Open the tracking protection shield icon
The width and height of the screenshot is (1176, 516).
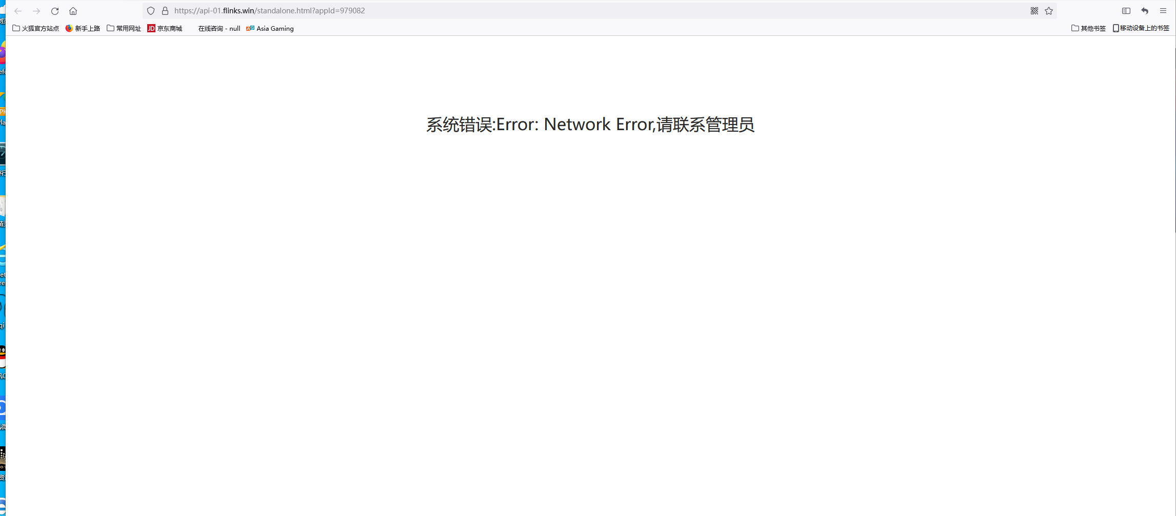151,11
